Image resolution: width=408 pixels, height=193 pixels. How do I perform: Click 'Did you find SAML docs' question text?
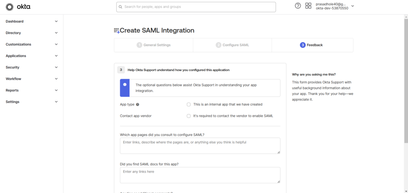tap(149, 164)
